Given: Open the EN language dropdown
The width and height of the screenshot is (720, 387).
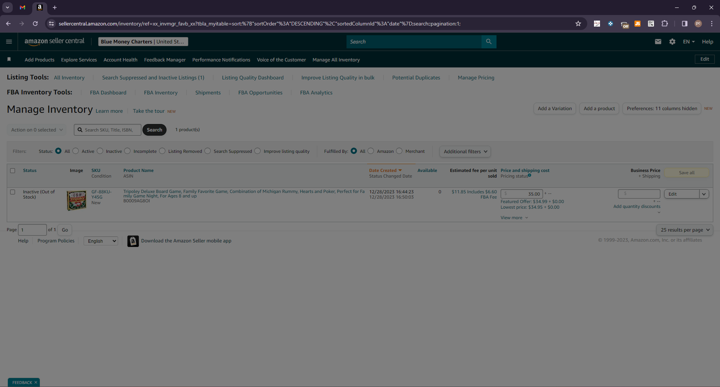Looking at the screenshot, I should [x=689, y=42].
